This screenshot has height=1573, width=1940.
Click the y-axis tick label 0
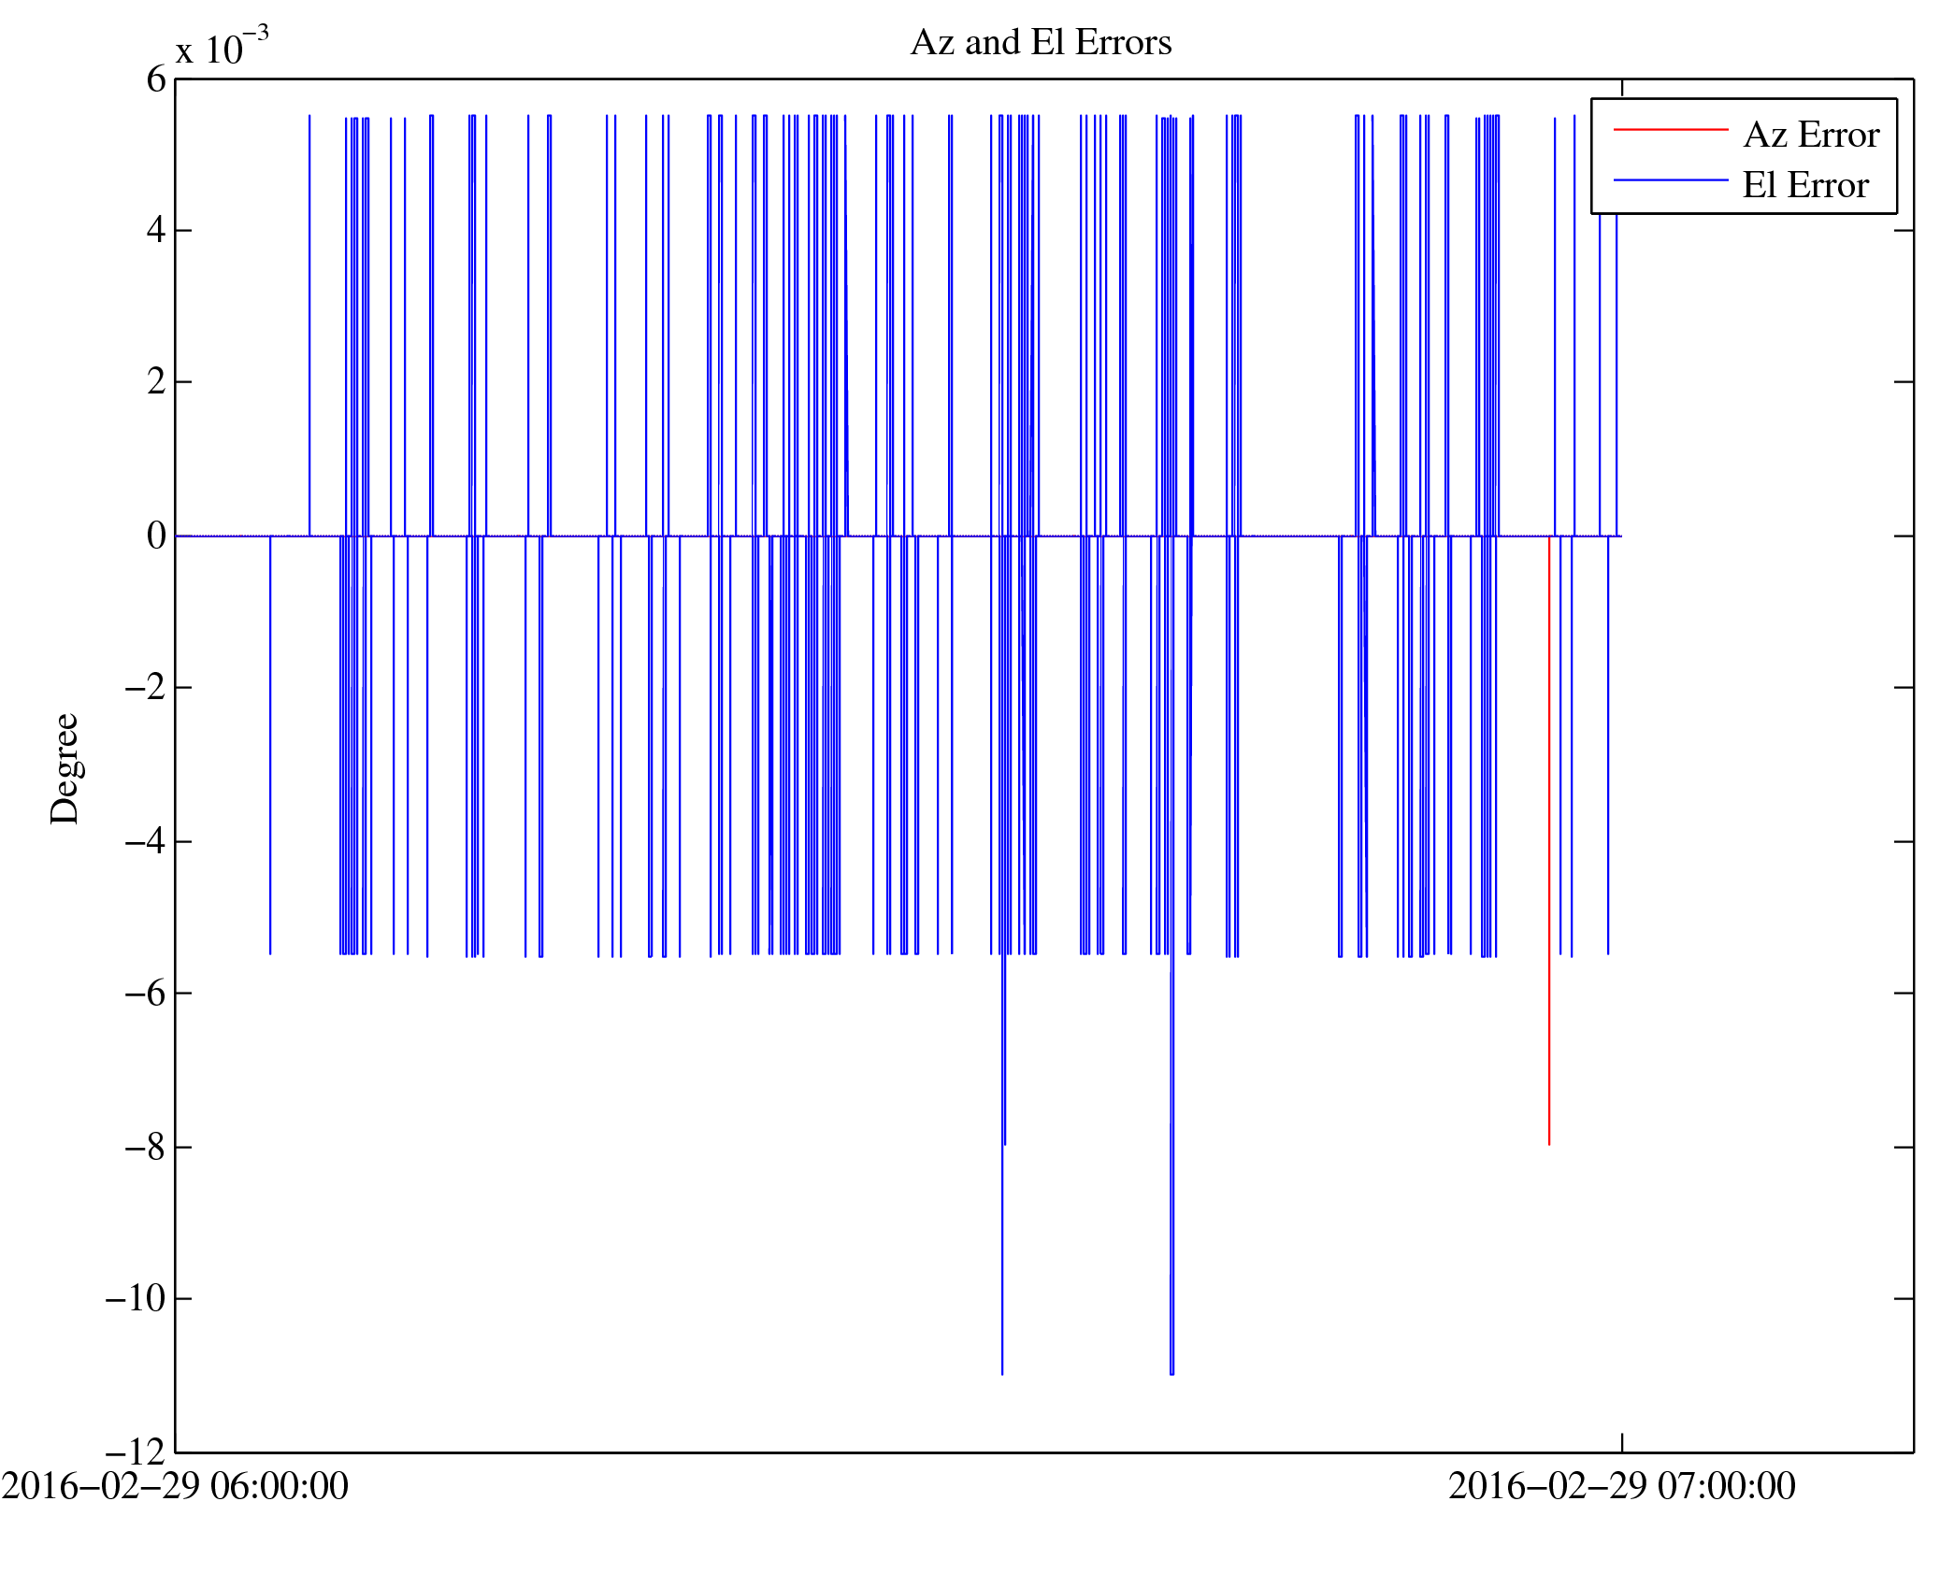coord(155,536)
